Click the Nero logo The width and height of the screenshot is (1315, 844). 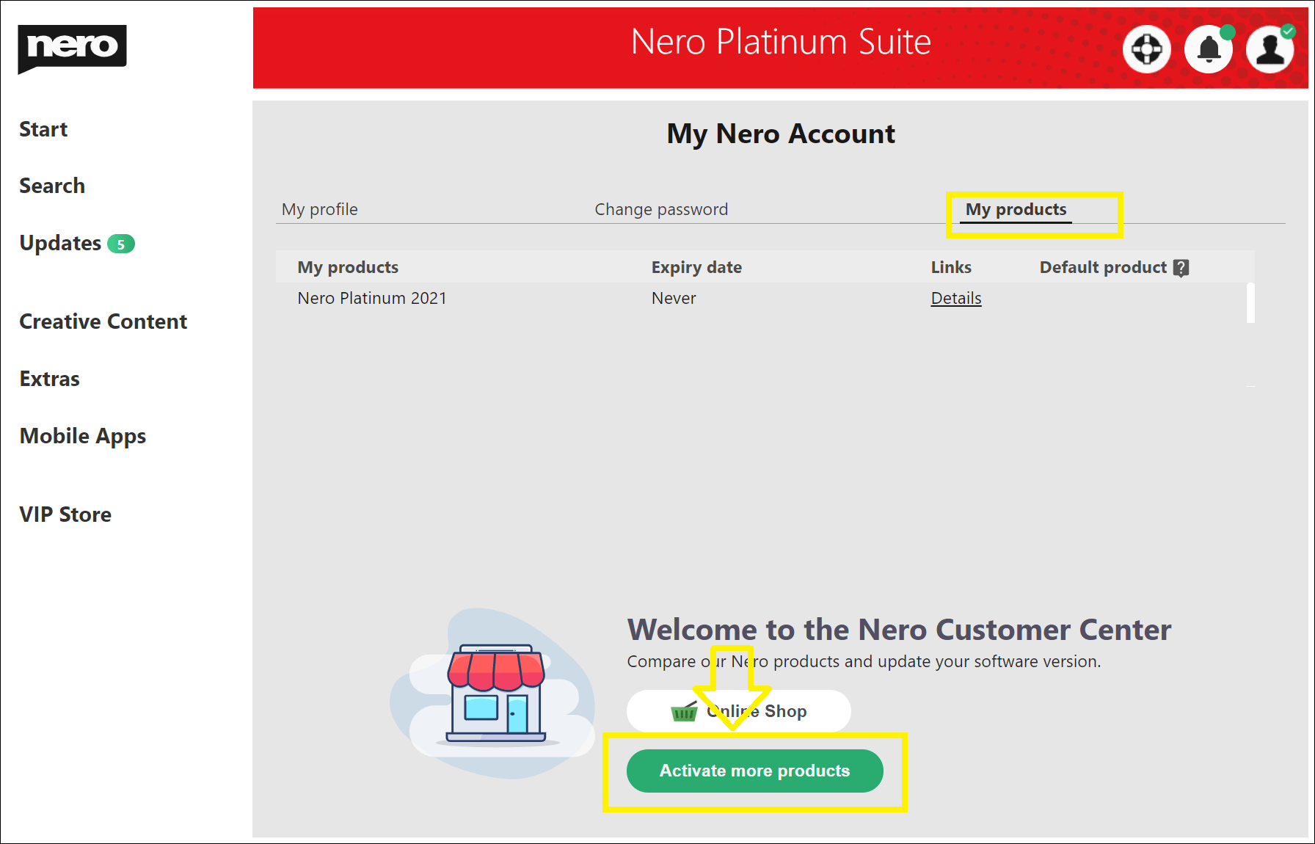tap(71, 48)
